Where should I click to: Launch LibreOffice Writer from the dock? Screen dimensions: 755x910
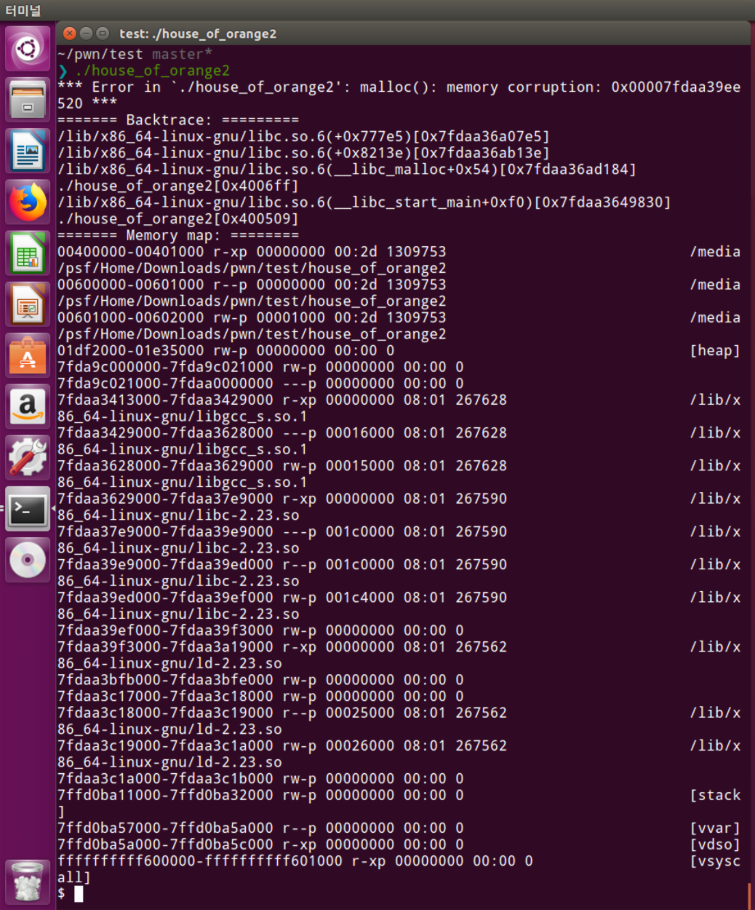[28, 151]
